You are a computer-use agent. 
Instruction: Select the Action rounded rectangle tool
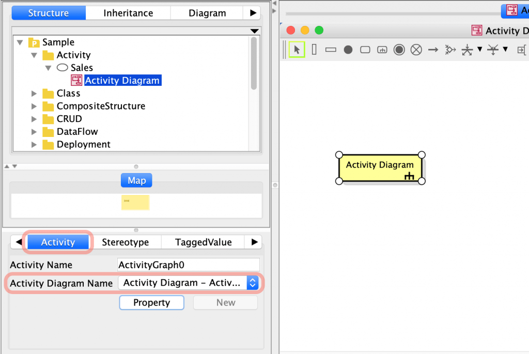(365, 50)
